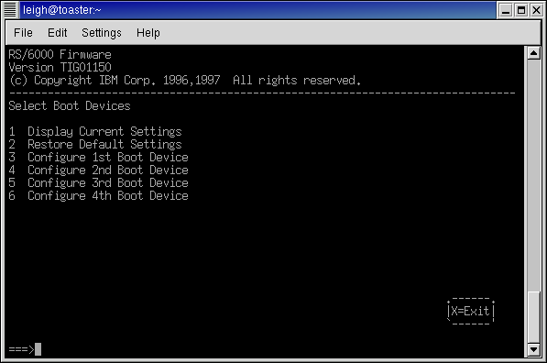Click the scrollbar down arrow

point(533,349)
